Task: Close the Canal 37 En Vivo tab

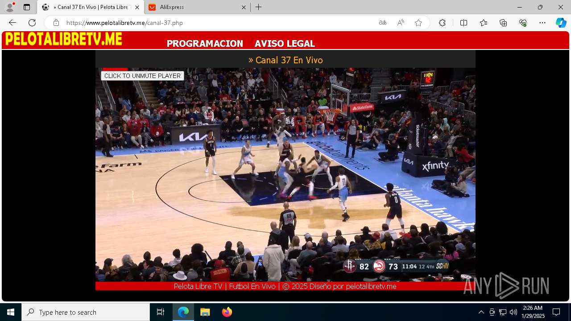Action: coord(137,7)
